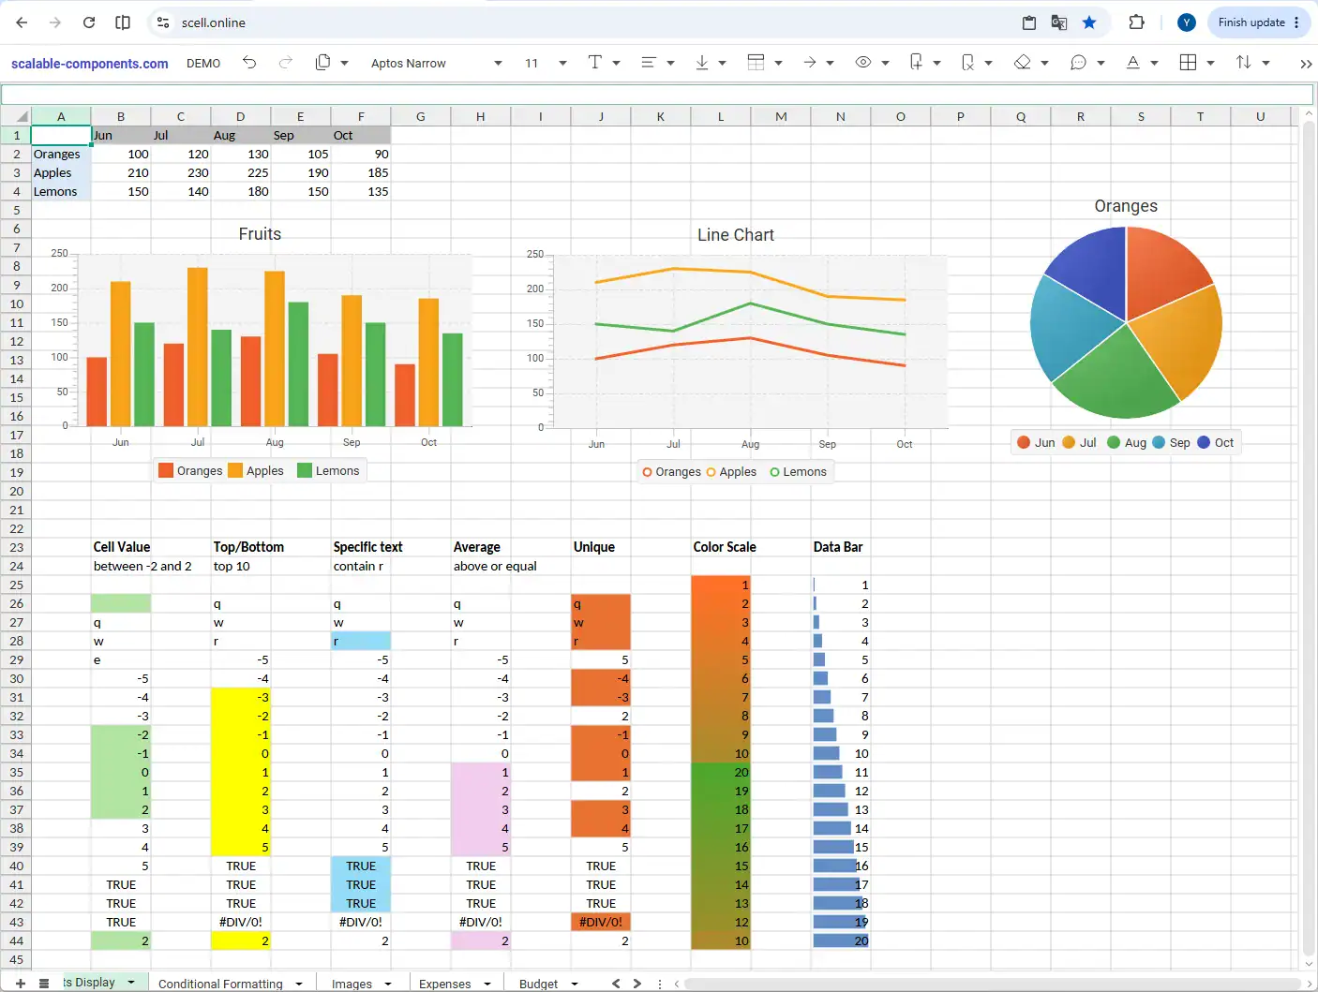
Task: Select column header D
Action: pos(241,116)
